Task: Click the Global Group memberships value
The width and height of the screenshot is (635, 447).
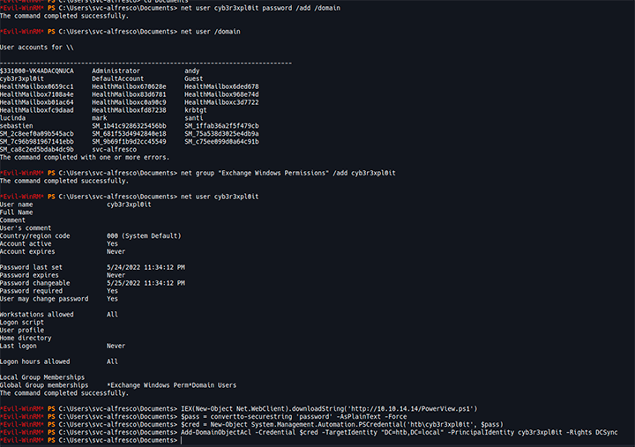Action: (172, 385)
